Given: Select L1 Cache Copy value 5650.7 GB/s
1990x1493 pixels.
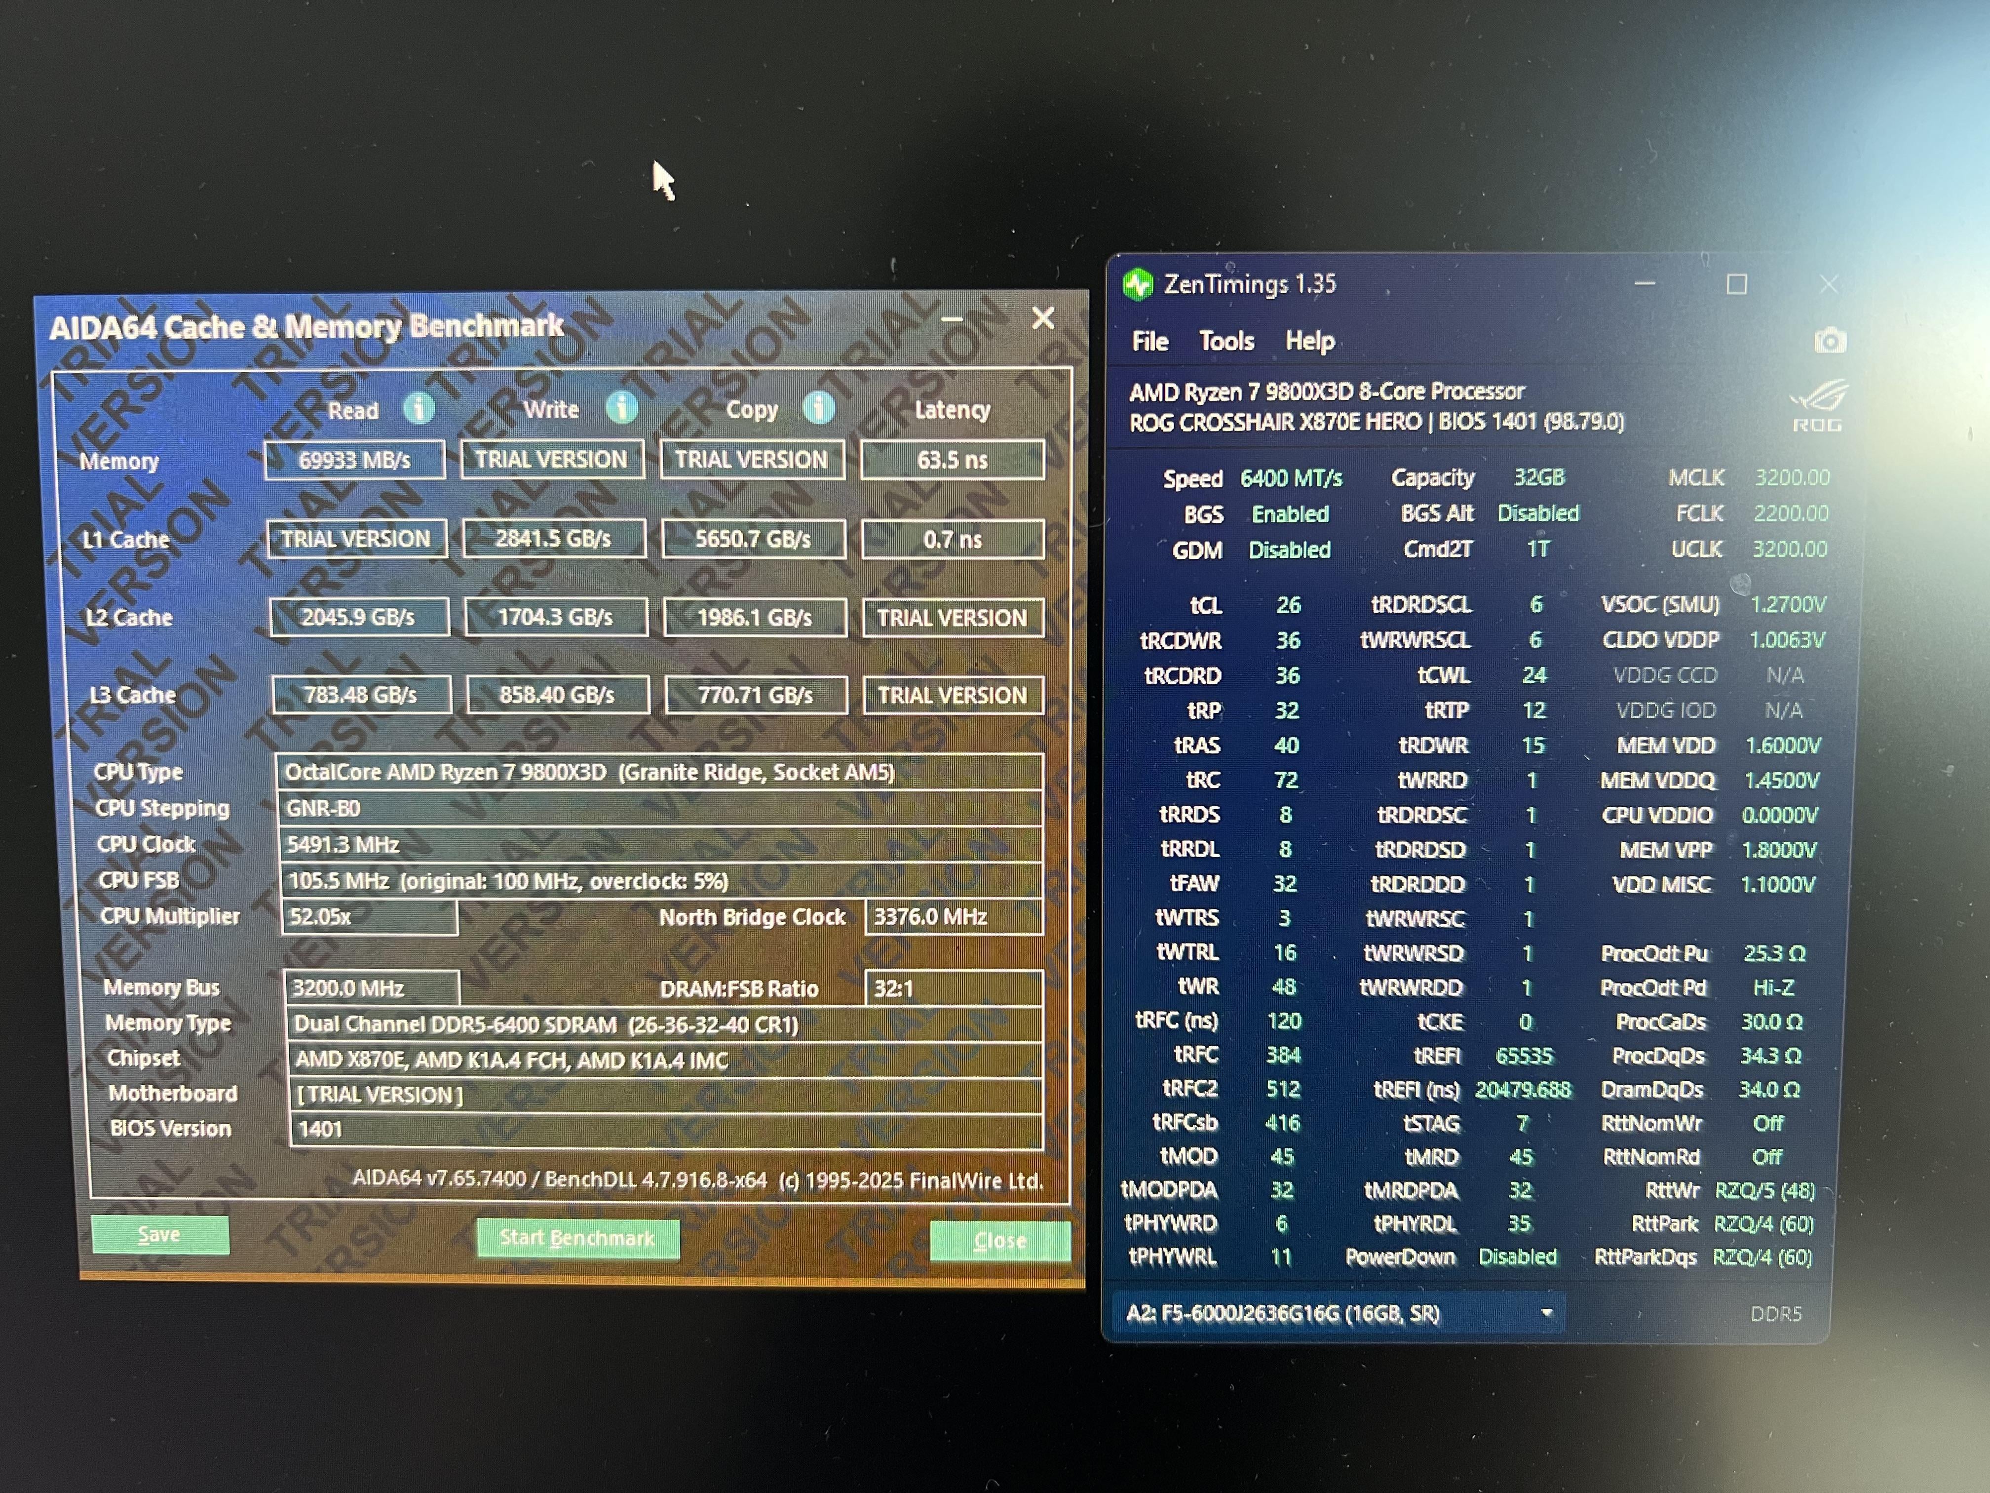Looking at the screenshot, I should 753,538.
